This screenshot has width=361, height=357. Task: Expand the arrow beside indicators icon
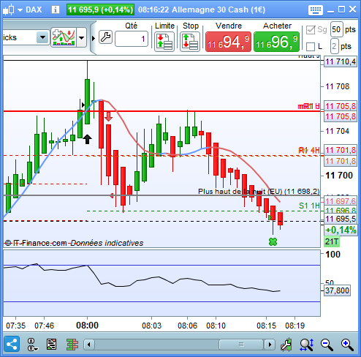click(82, 37)
